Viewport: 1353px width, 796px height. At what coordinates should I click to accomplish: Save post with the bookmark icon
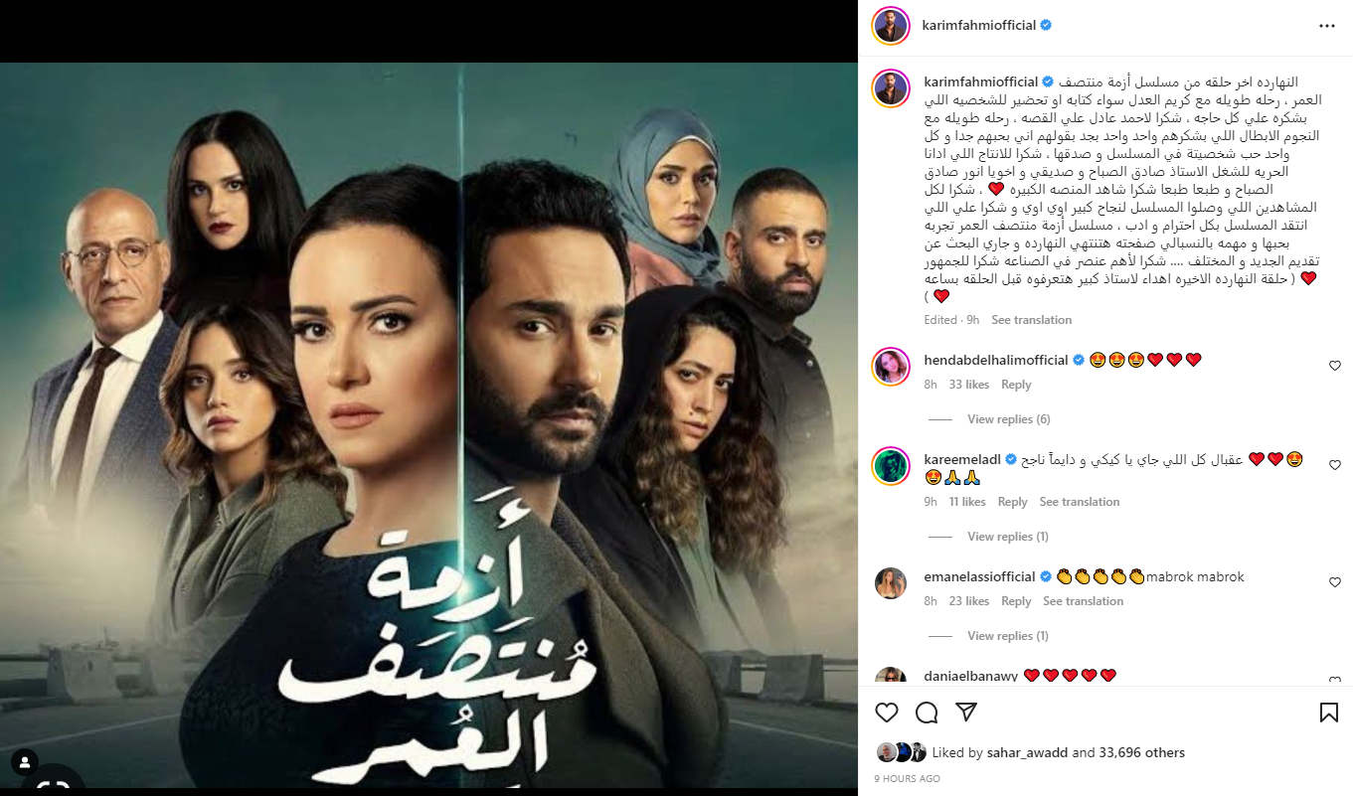click(x=1328, y=713)
